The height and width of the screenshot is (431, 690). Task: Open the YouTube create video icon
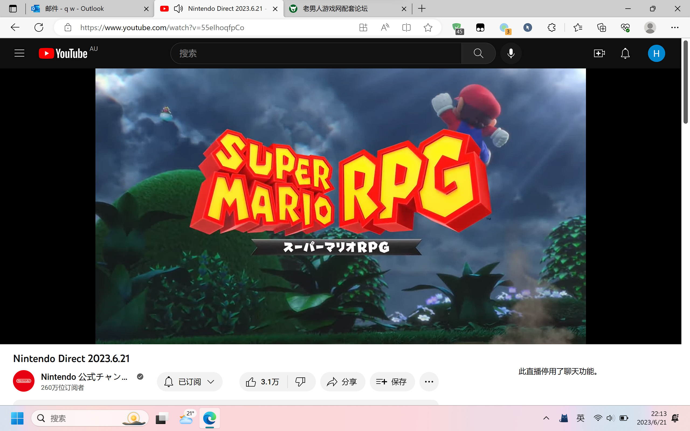point(599,53)
